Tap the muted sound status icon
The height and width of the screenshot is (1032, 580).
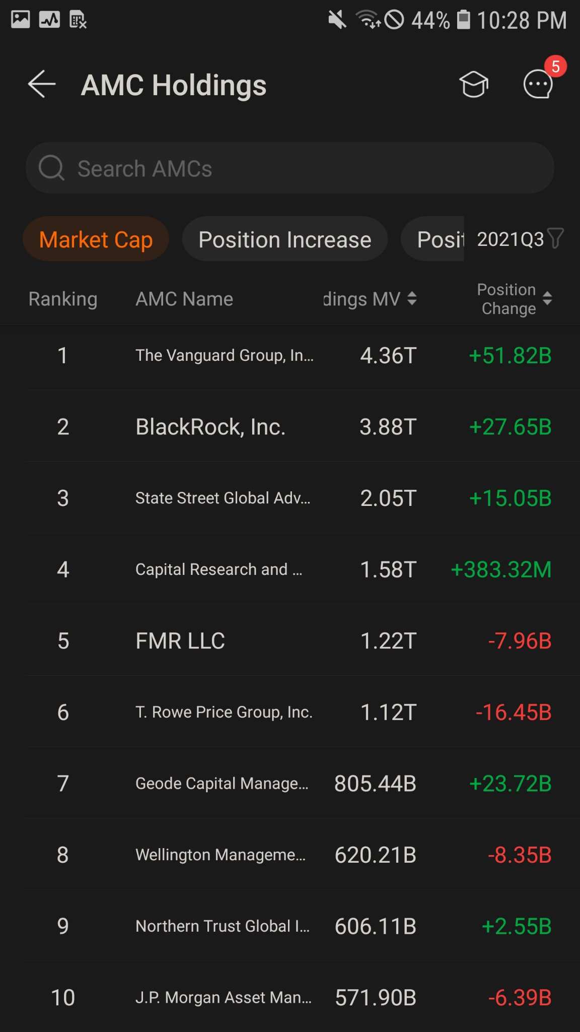[x=337, y=20]
